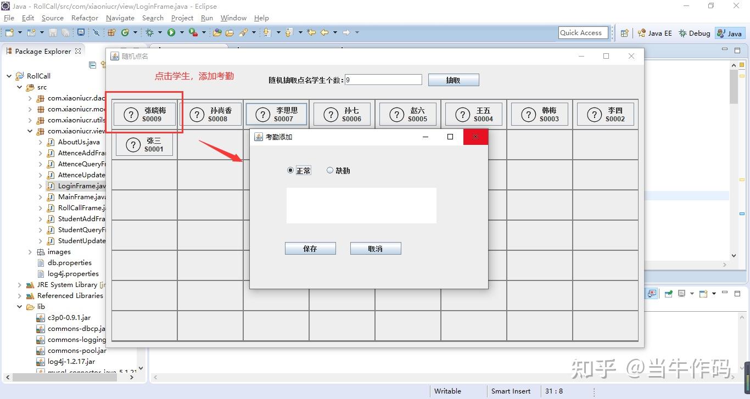Click the Open Perspective icon

[x=624, y=33]
